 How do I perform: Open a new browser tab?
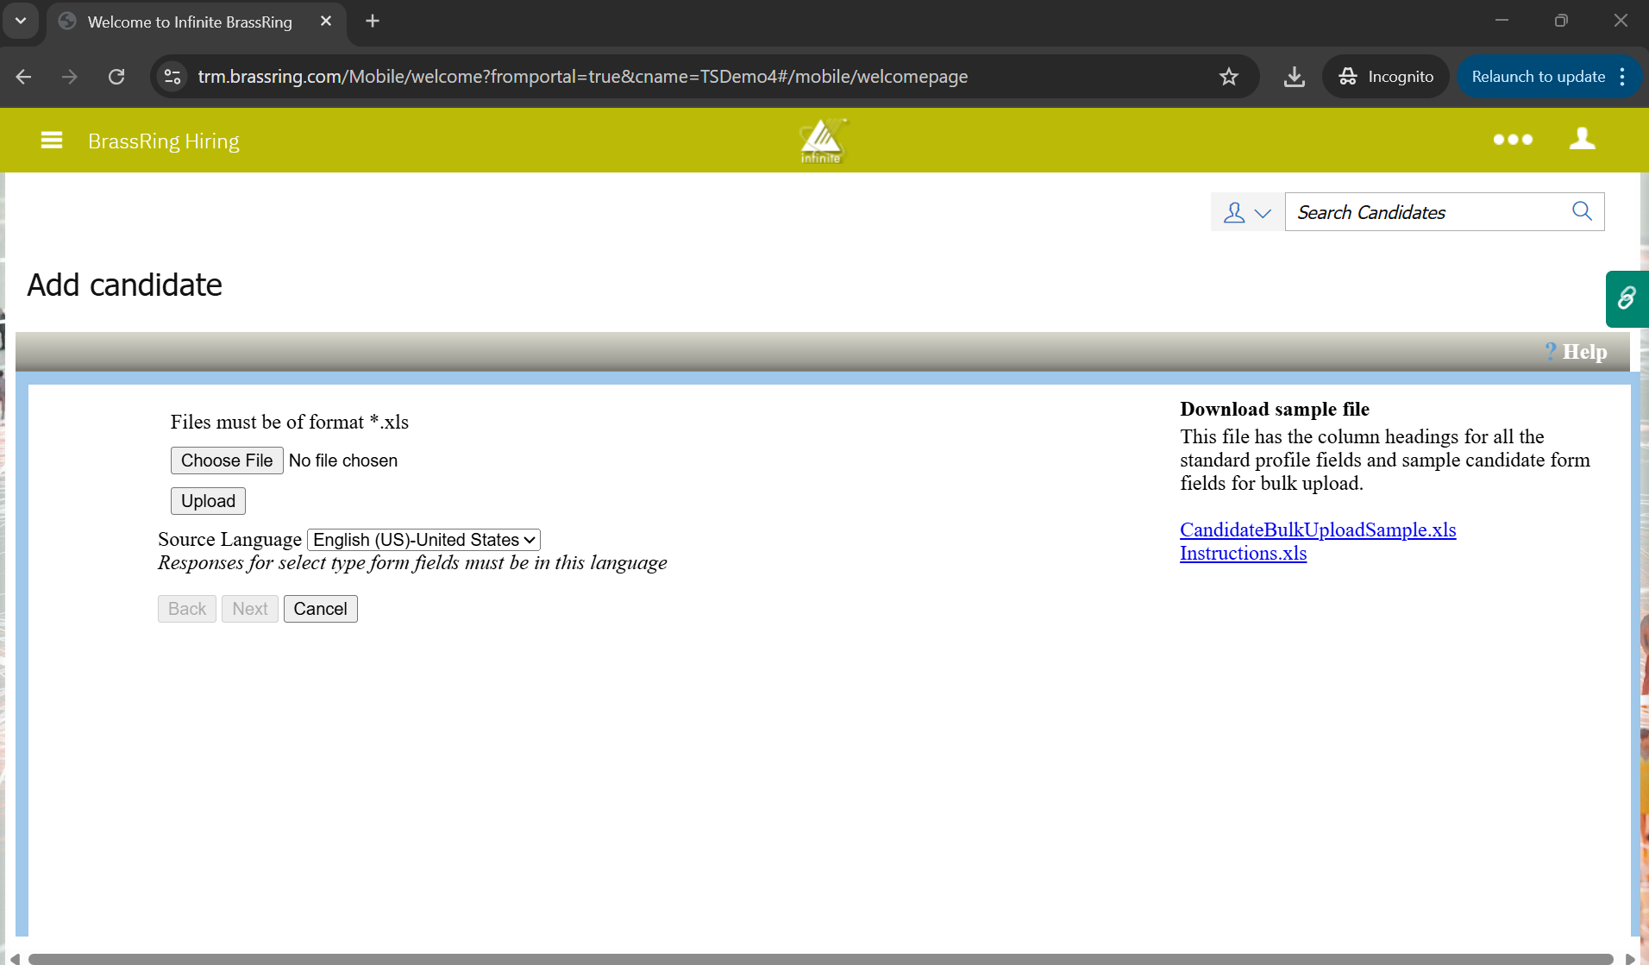[x=373, y=21]
